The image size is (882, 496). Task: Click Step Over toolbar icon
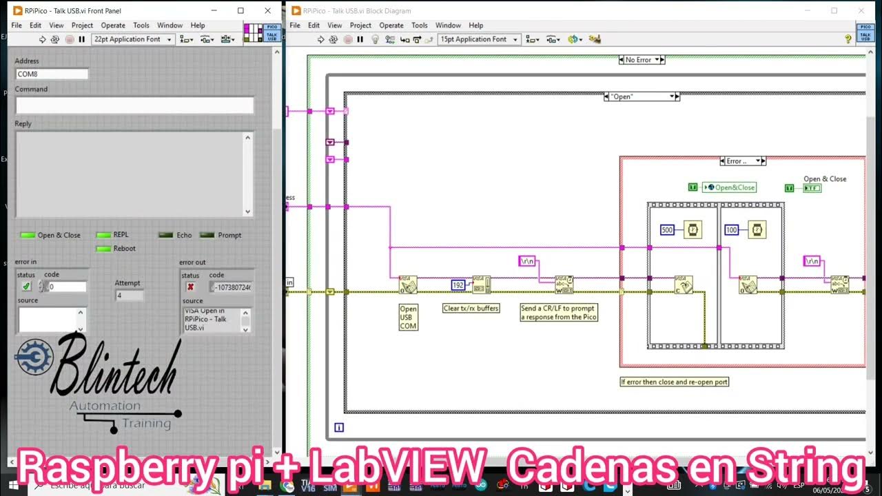pos(417,39)
